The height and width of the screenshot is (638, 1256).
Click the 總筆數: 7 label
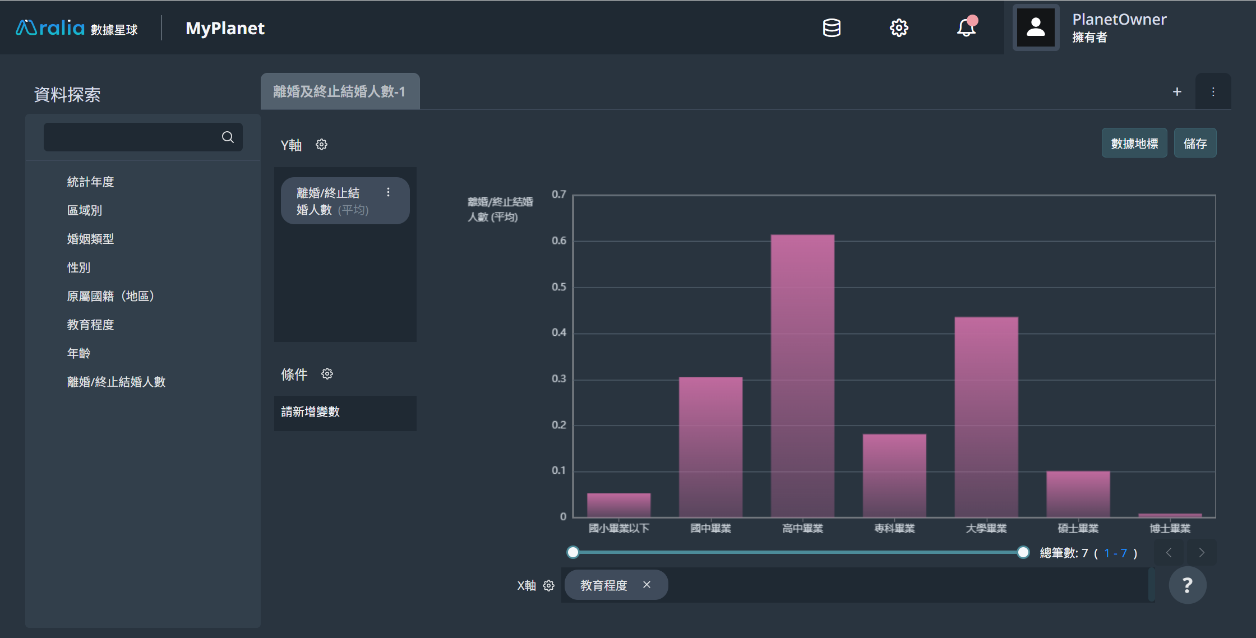point(1064,553)
